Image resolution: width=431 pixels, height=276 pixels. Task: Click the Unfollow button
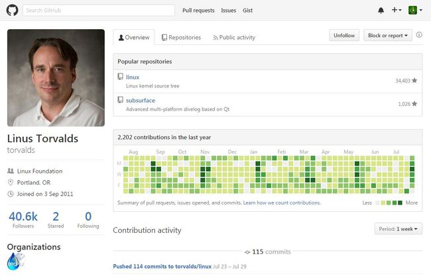point(344,35)
